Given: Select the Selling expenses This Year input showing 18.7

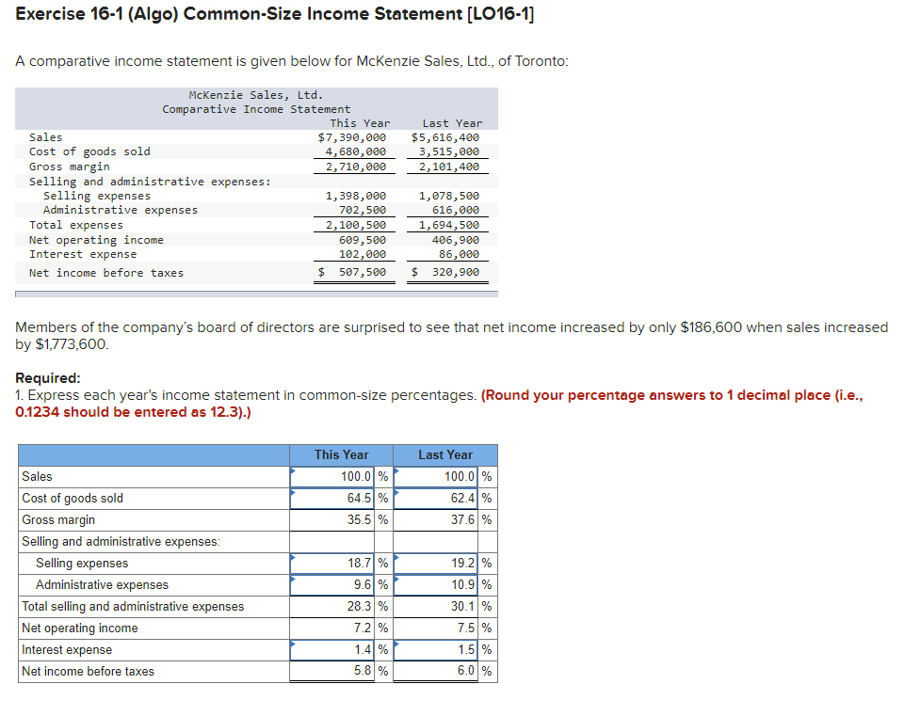Looking at the screenshot, I should [x=334, y=563].
